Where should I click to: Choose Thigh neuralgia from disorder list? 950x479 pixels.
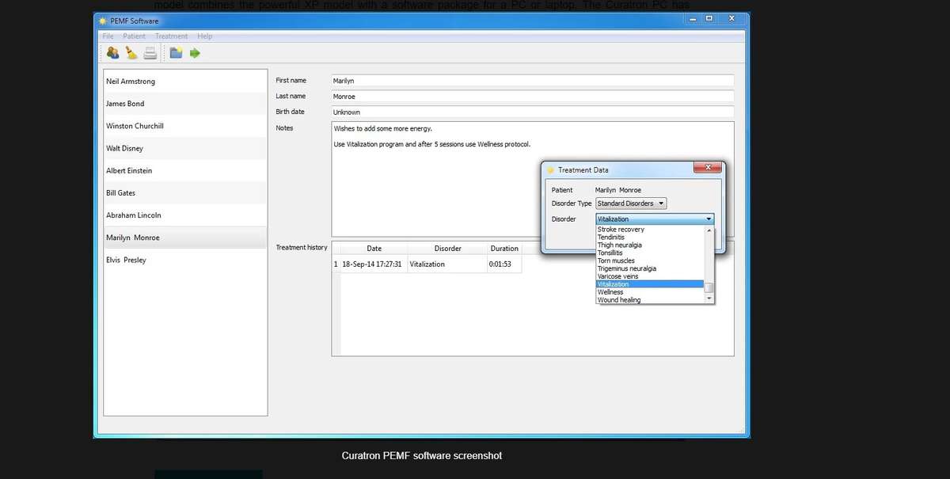(649, 245)
